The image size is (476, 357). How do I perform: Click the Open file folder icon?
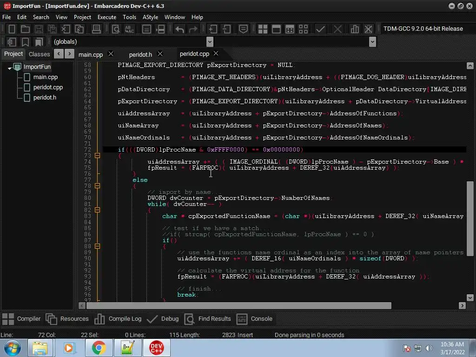(x=25, y=29)
